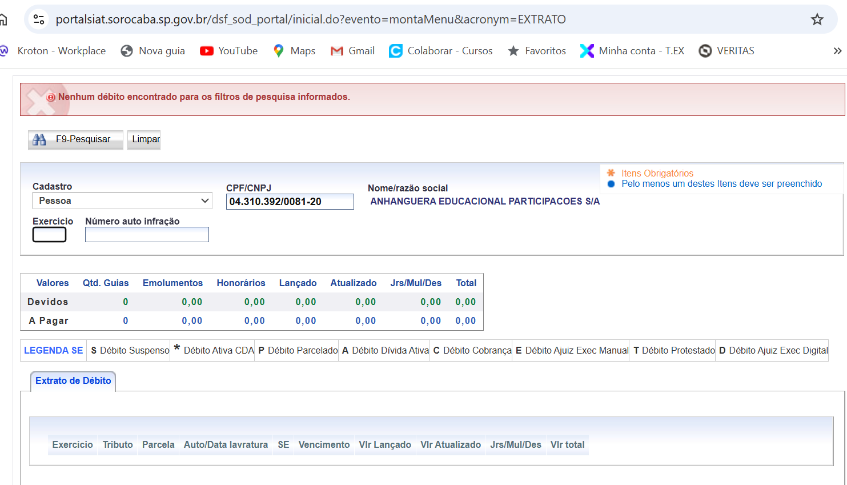Image resolution: width=847 pixels, height=485 pixels.
Task: Click the Parcela column header
Action: [158, 444]
